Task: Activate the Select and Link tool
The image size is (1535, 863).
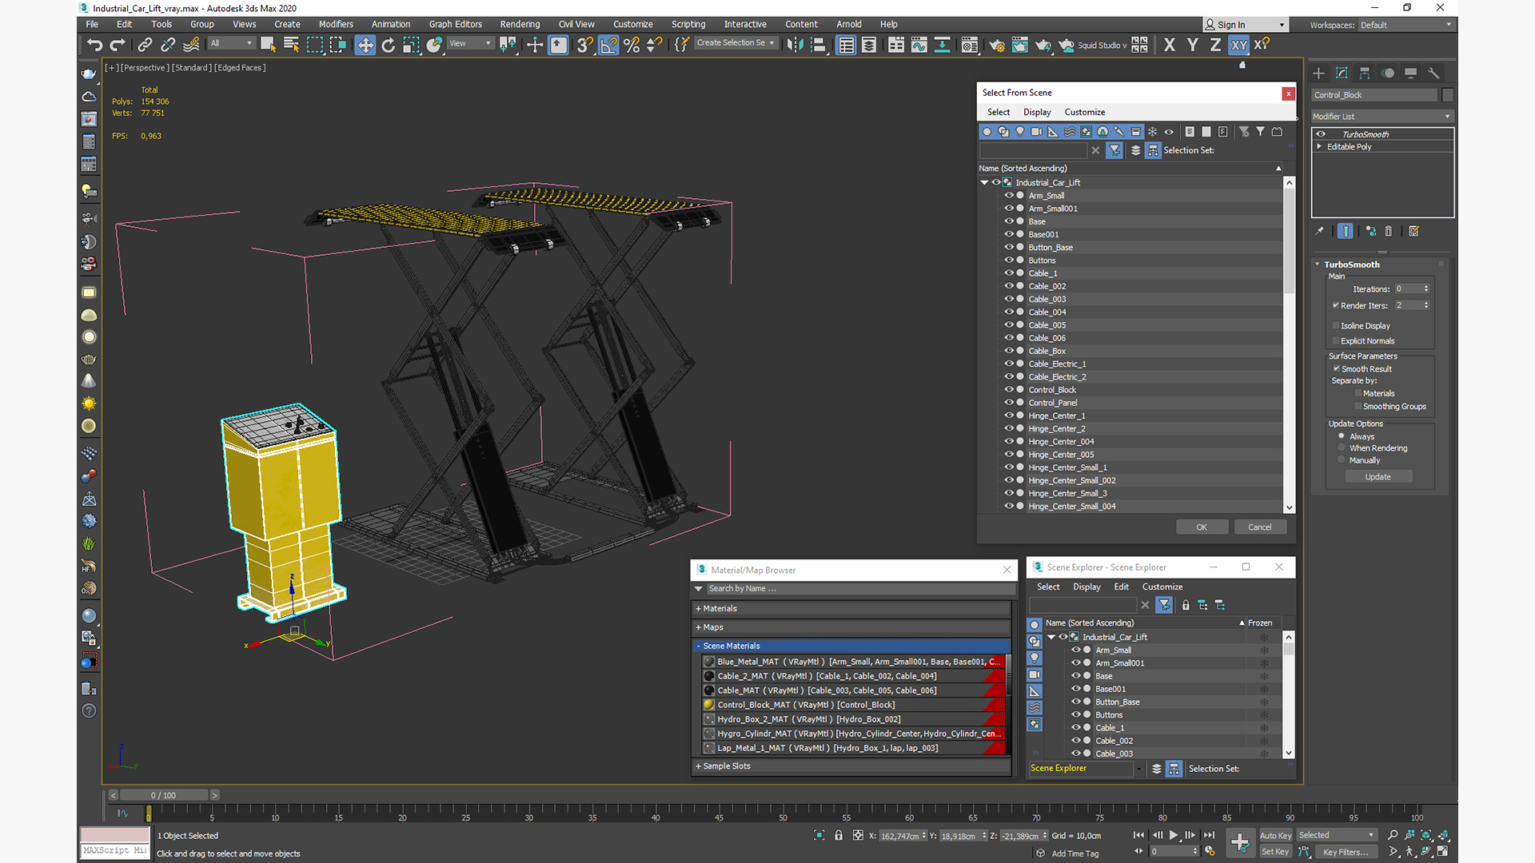Action: [x=145, y=45]
